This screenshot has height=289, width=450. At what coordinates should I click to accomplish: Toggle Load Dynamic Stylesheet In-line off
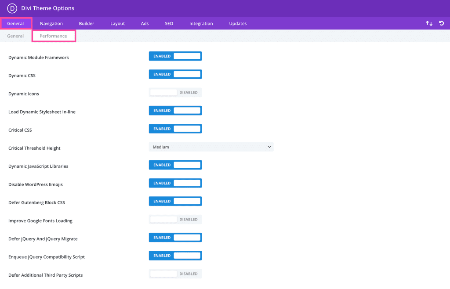point(175,110)
